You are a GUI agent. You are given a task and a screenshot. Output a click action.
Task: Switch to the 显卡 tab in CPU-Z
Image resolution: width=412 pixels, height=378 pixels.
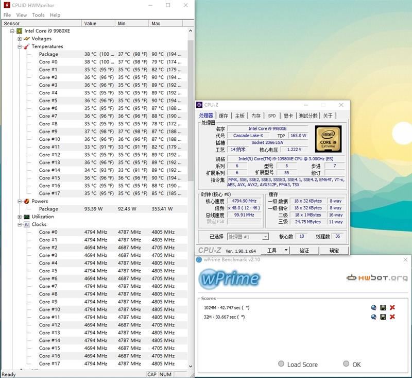[288, 116]
